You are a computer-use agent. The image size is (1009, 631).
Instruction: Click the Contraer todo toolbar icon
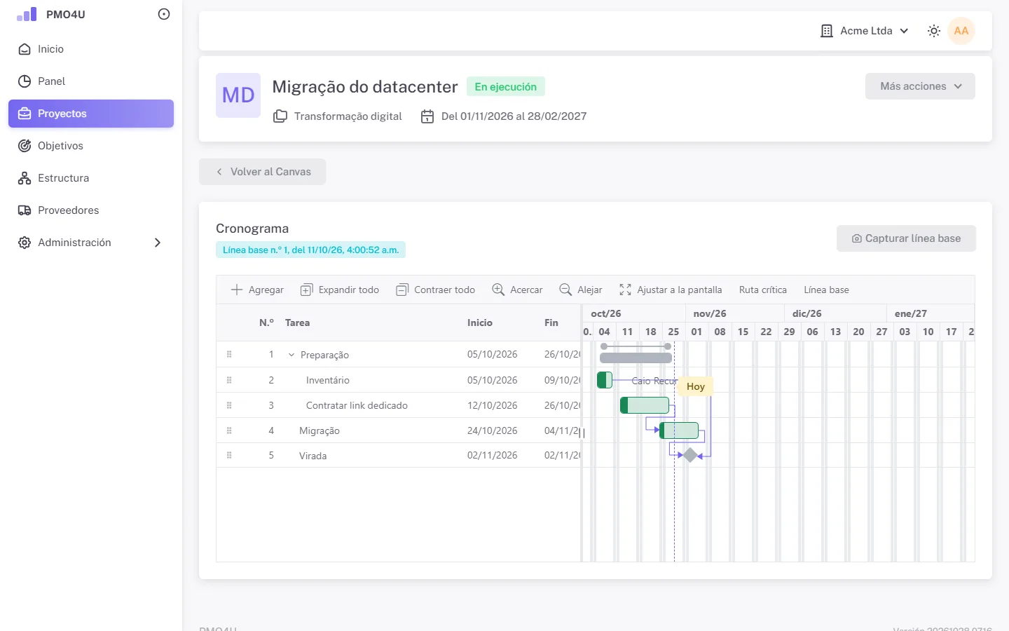click(402, 290)
